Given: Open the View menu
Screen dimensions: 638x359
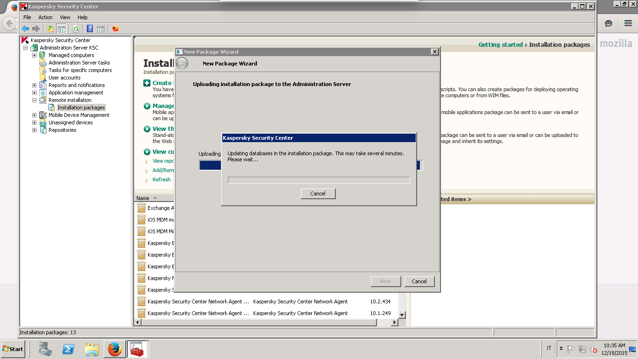Looking at the screenshot, I should tap(65, 17).
